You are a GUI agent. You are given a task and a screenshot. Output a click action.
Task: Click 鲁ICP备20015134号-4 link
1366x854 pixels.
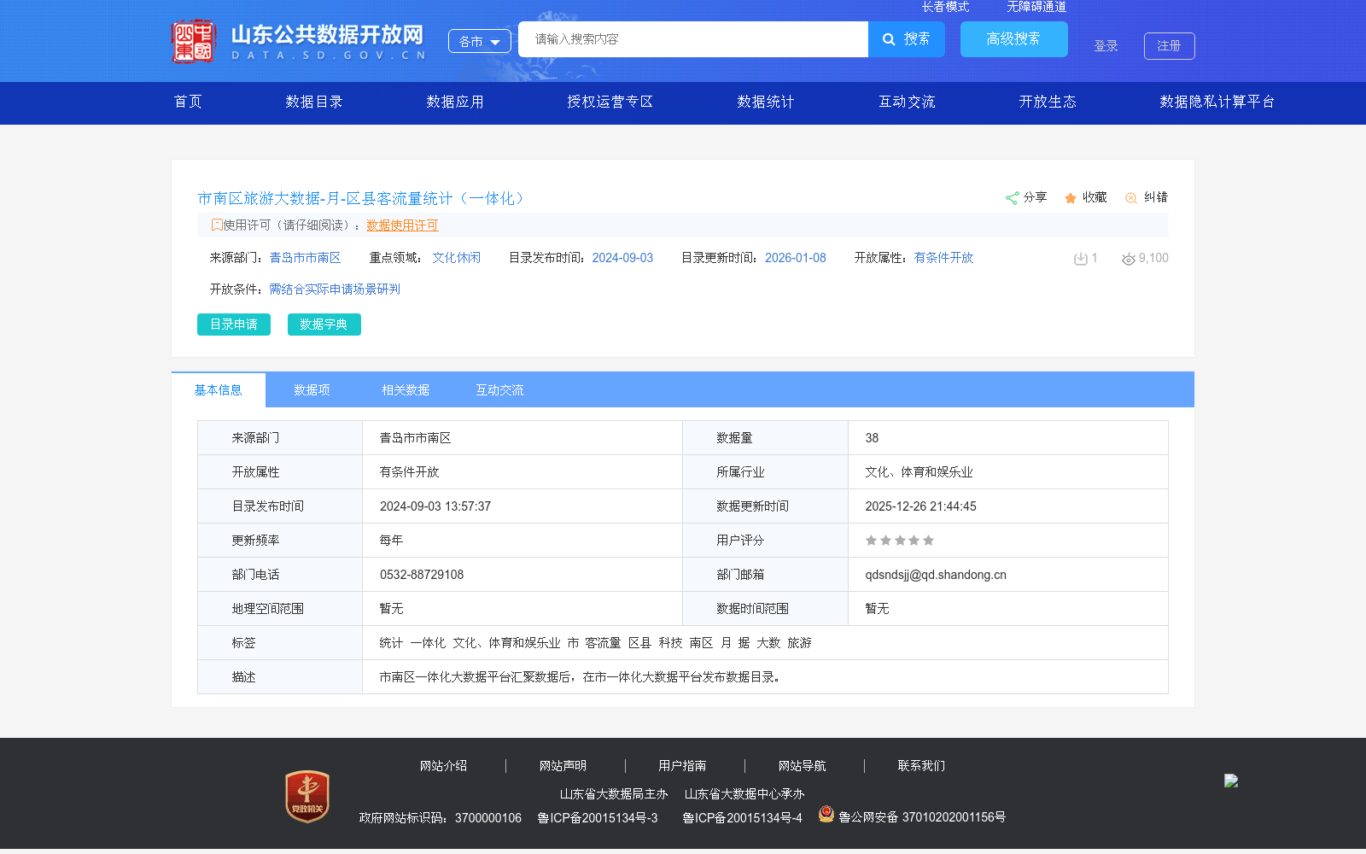[x=743, y=818]
